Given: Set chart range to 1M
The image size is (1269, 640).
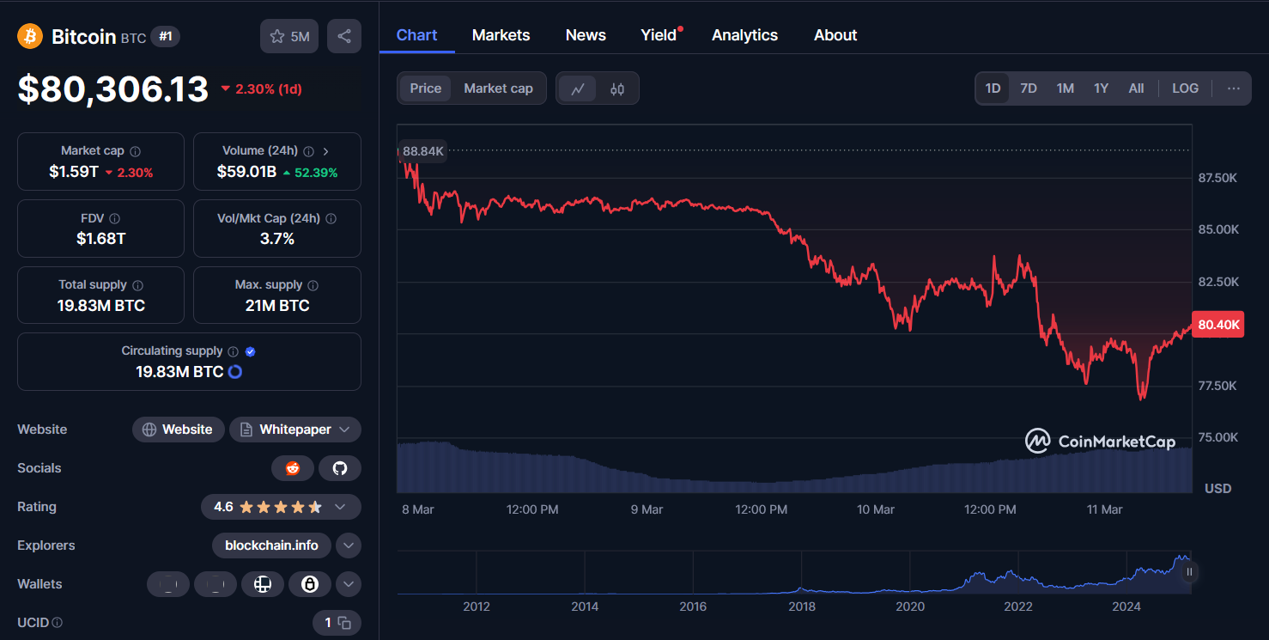Looking at the screenshot, I should pos(1066,88).
